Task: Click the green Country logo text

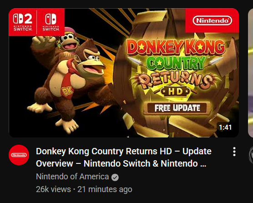Action: 176,63
